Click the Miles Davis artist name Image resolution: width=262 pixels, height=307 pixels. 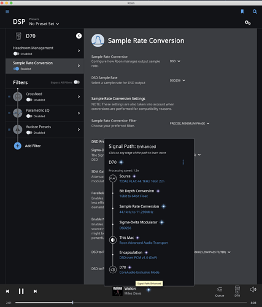pyautogui.click(x=133, y=293)
